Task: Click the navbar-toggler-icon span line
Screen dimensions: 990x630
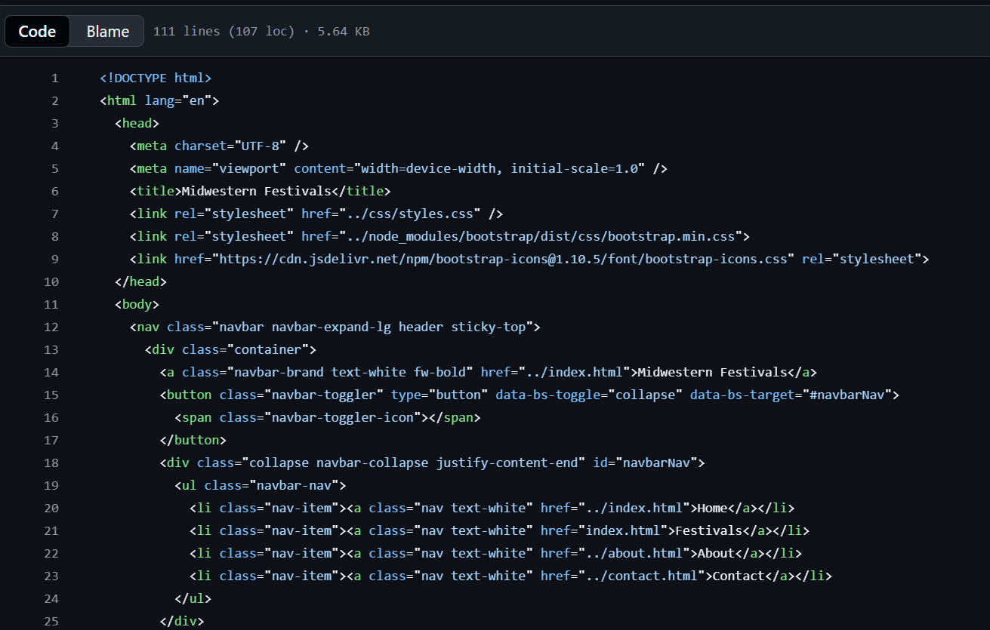Action: (x=328, y=417)
